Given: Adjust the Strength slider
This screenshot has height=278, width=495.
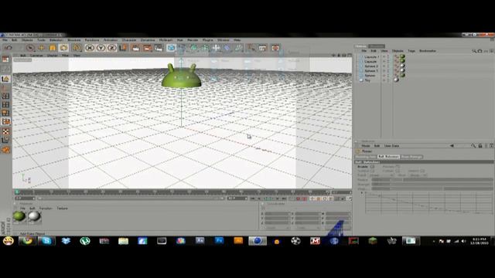Looking at the screenshot, I should click(x=432, y=184).
